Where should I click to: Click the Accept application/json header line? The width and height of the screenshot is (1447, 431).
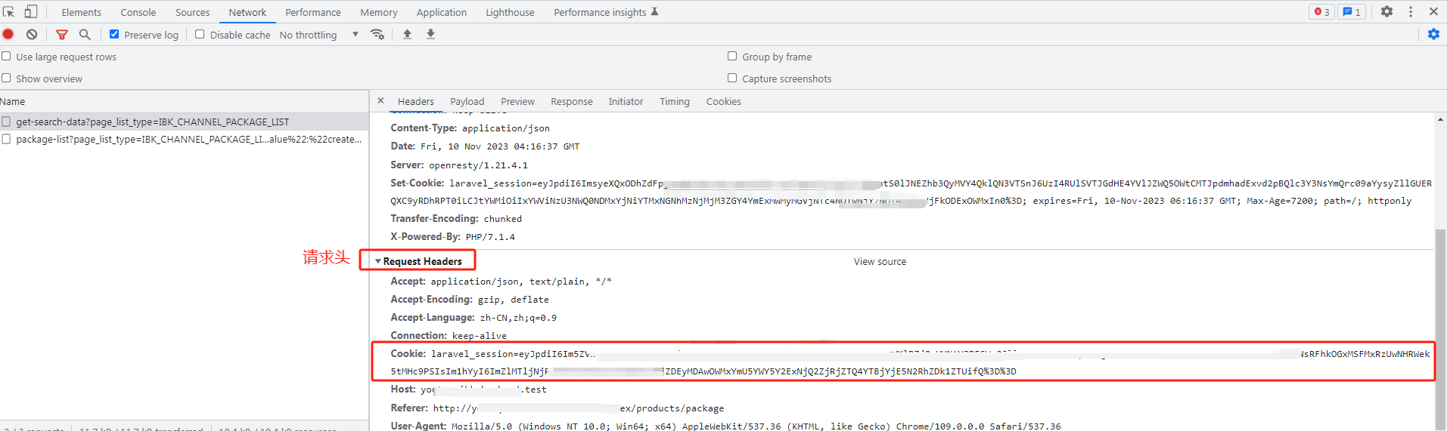(x=501, y=282)
